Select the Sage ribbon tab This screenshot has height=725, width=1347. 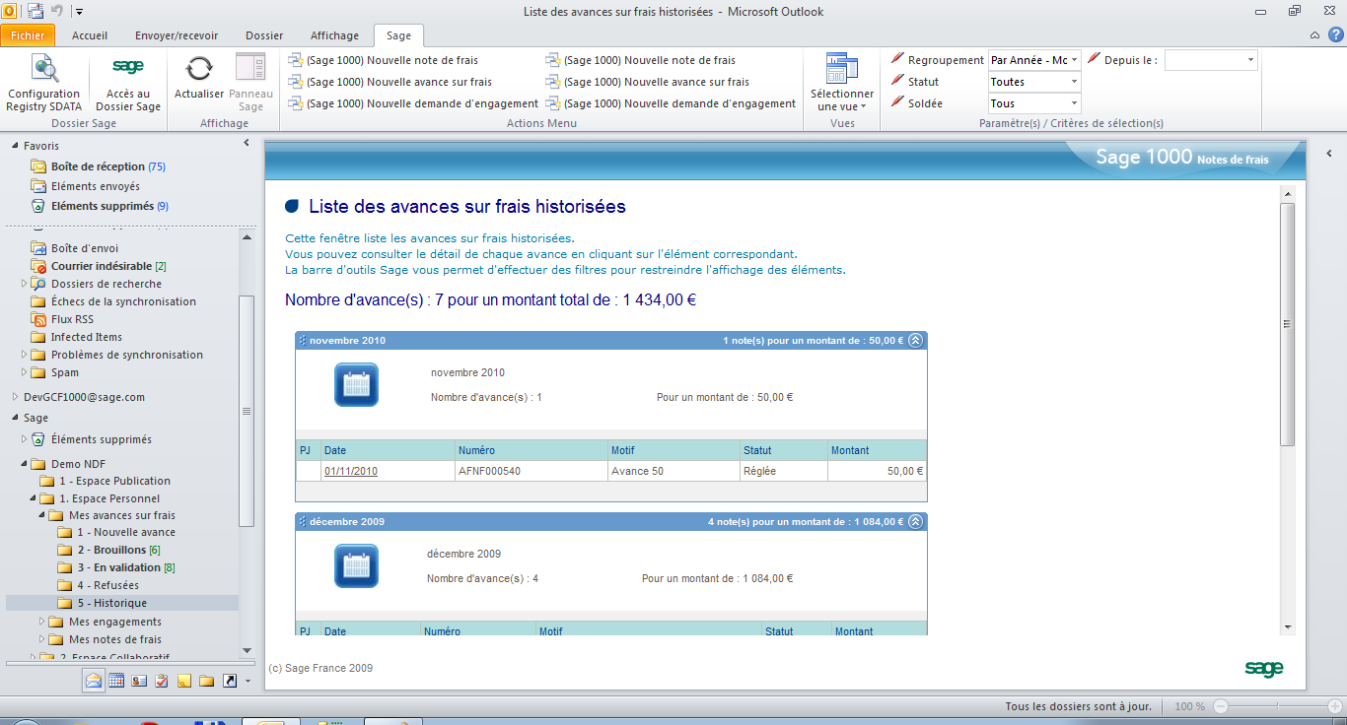[398, 35]
